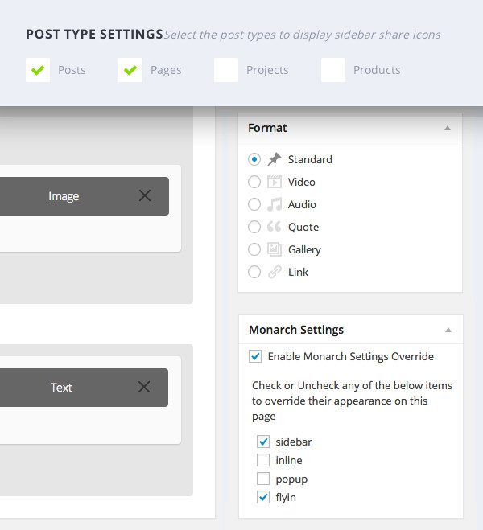The height and width of the screenshot is (530, 483).
Task: Check the inline override checkbox
Action: [x=263, y=460]
